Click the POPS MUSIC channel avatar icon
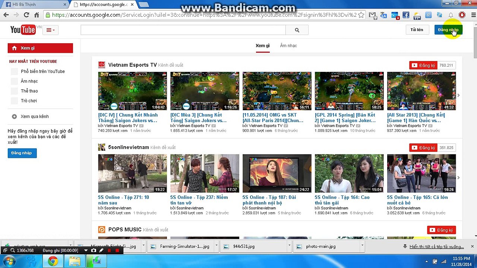 point(101,230)
